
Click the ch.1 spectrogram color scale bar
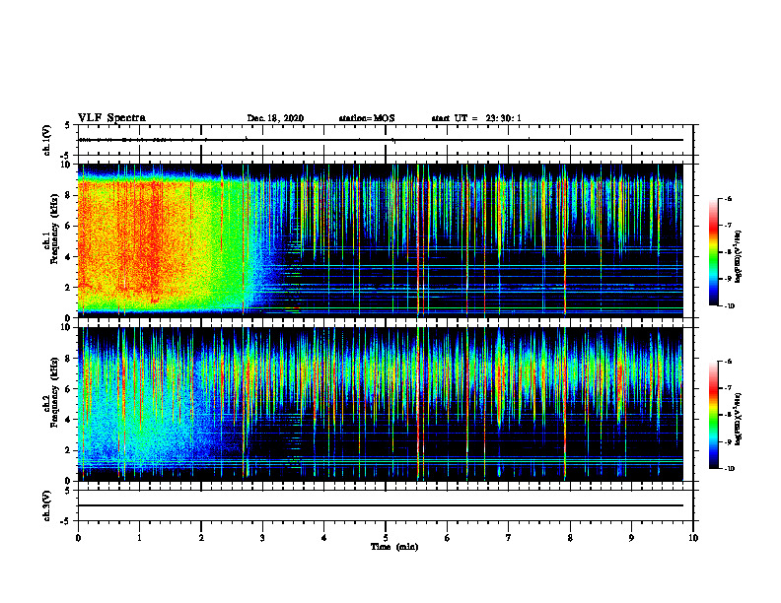tap(714, 252)
